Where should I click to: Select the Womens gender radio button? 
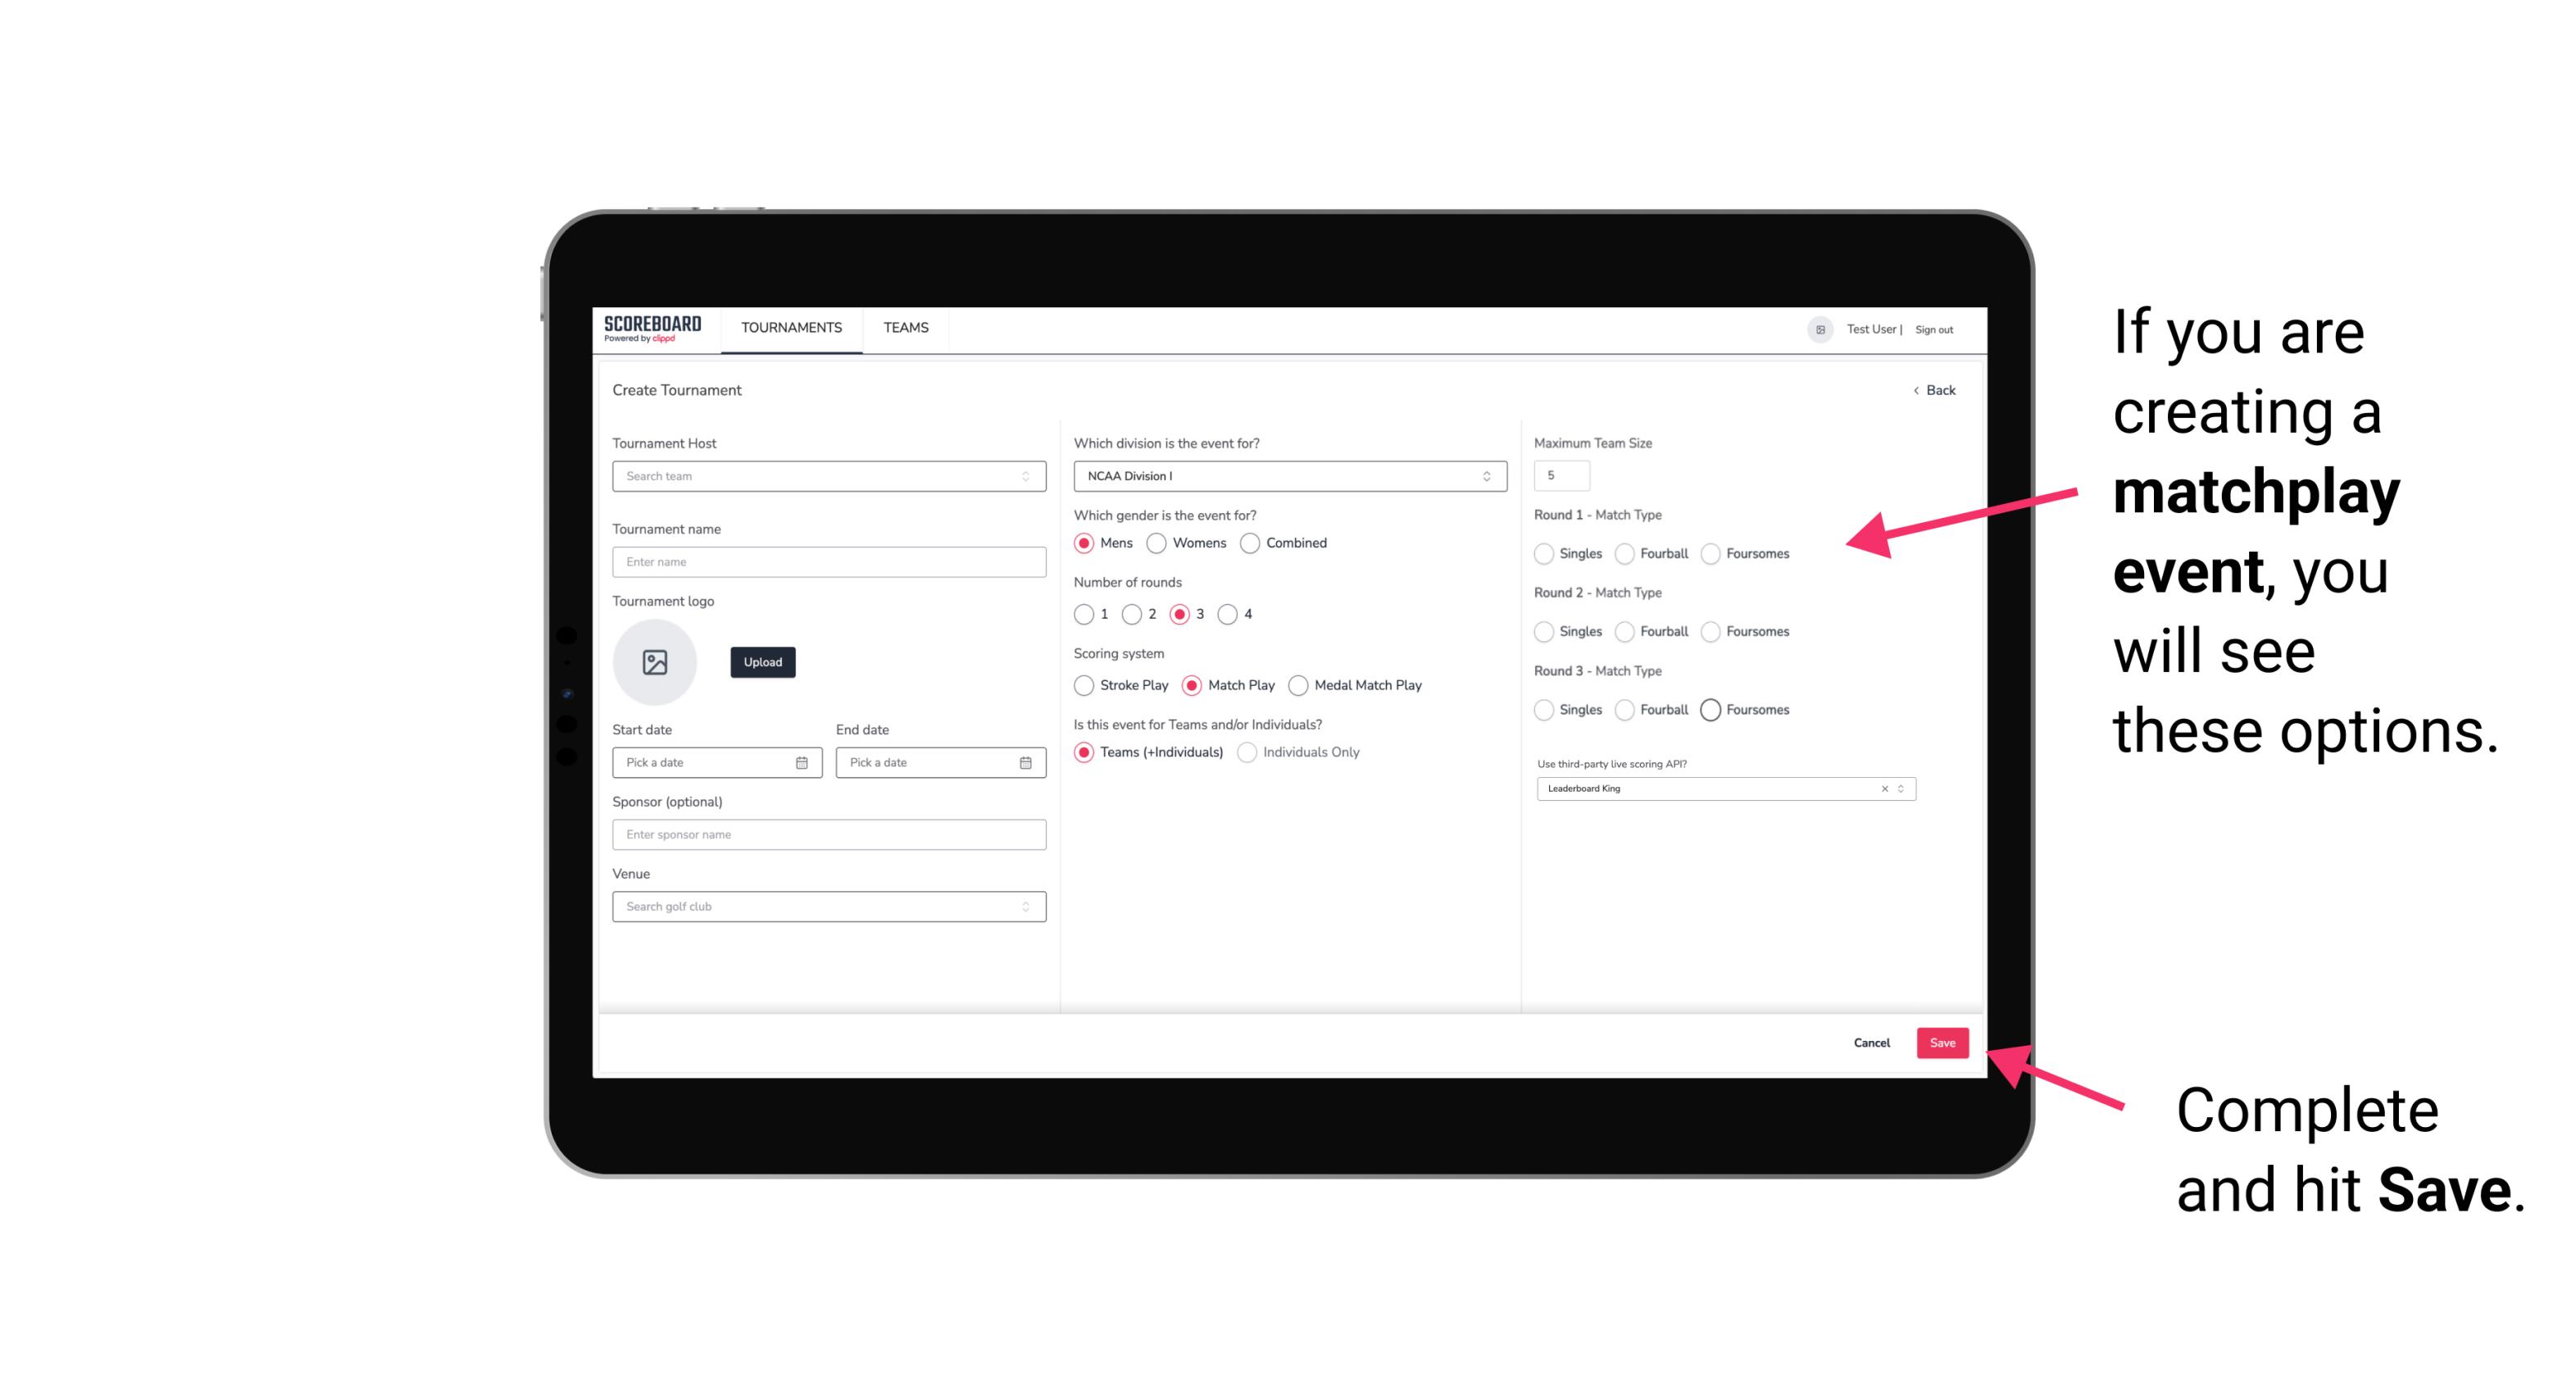pos(1158,543)
